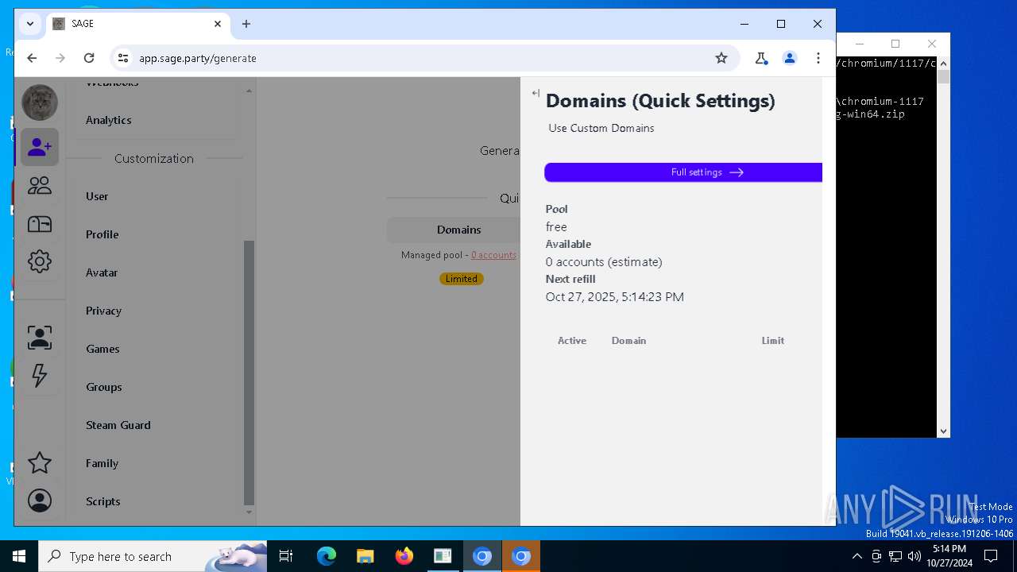The height and width of the screenshot is (572, 1017).
Task: Click the Domain column header
Action: click(628, 341)
